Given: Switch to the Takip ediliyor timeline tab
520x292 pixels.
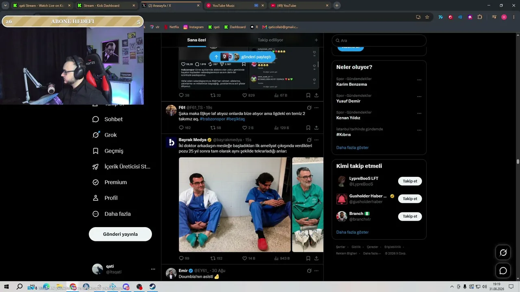Looking at the screenshot, I should point(270,40).
